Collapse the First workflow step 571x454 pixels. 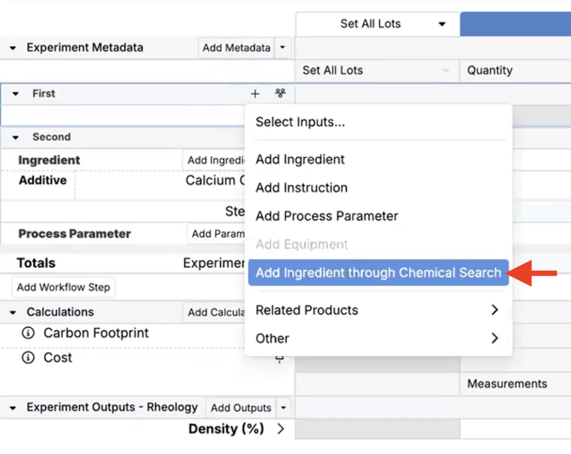[16, 94]
